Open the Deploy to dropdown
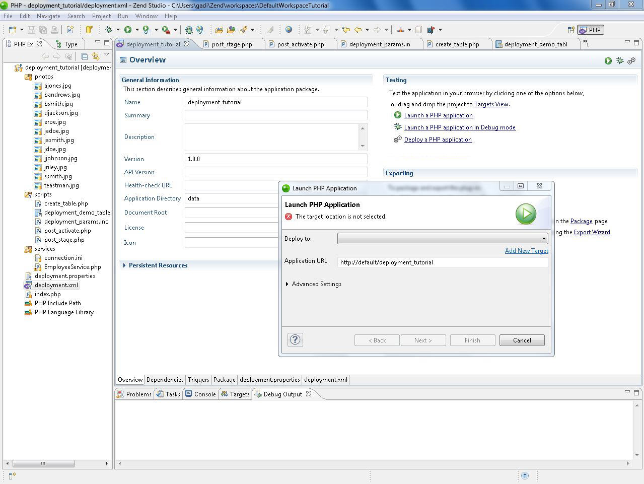The image size is (644, 484). coord(443,239)
